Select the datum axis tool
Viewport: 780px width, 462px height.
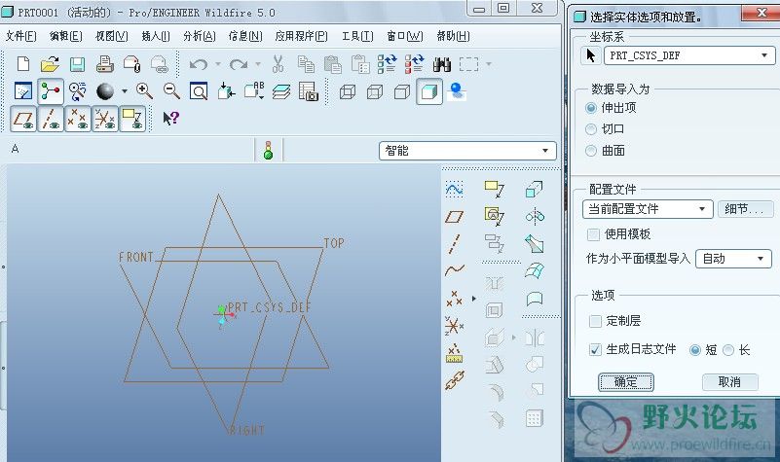coord(454,244)
